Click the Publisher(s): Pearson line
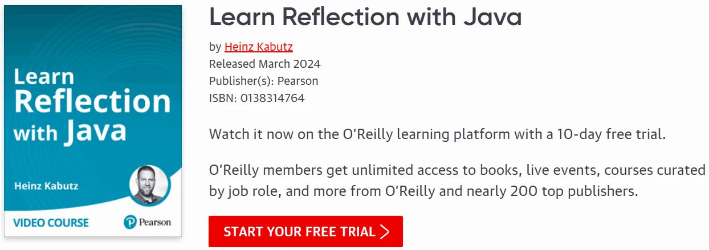The height and width of the screenshot is (250, 709). coord(264,81)
